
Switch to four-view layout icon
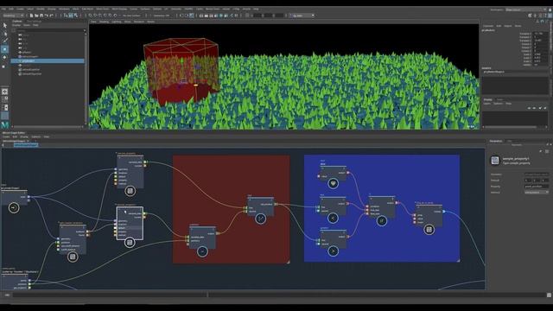pyautogui.click(x=5, y=100)
